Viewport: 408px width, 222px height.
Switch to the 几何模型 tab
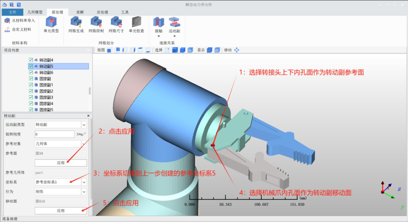click(35, 12)
